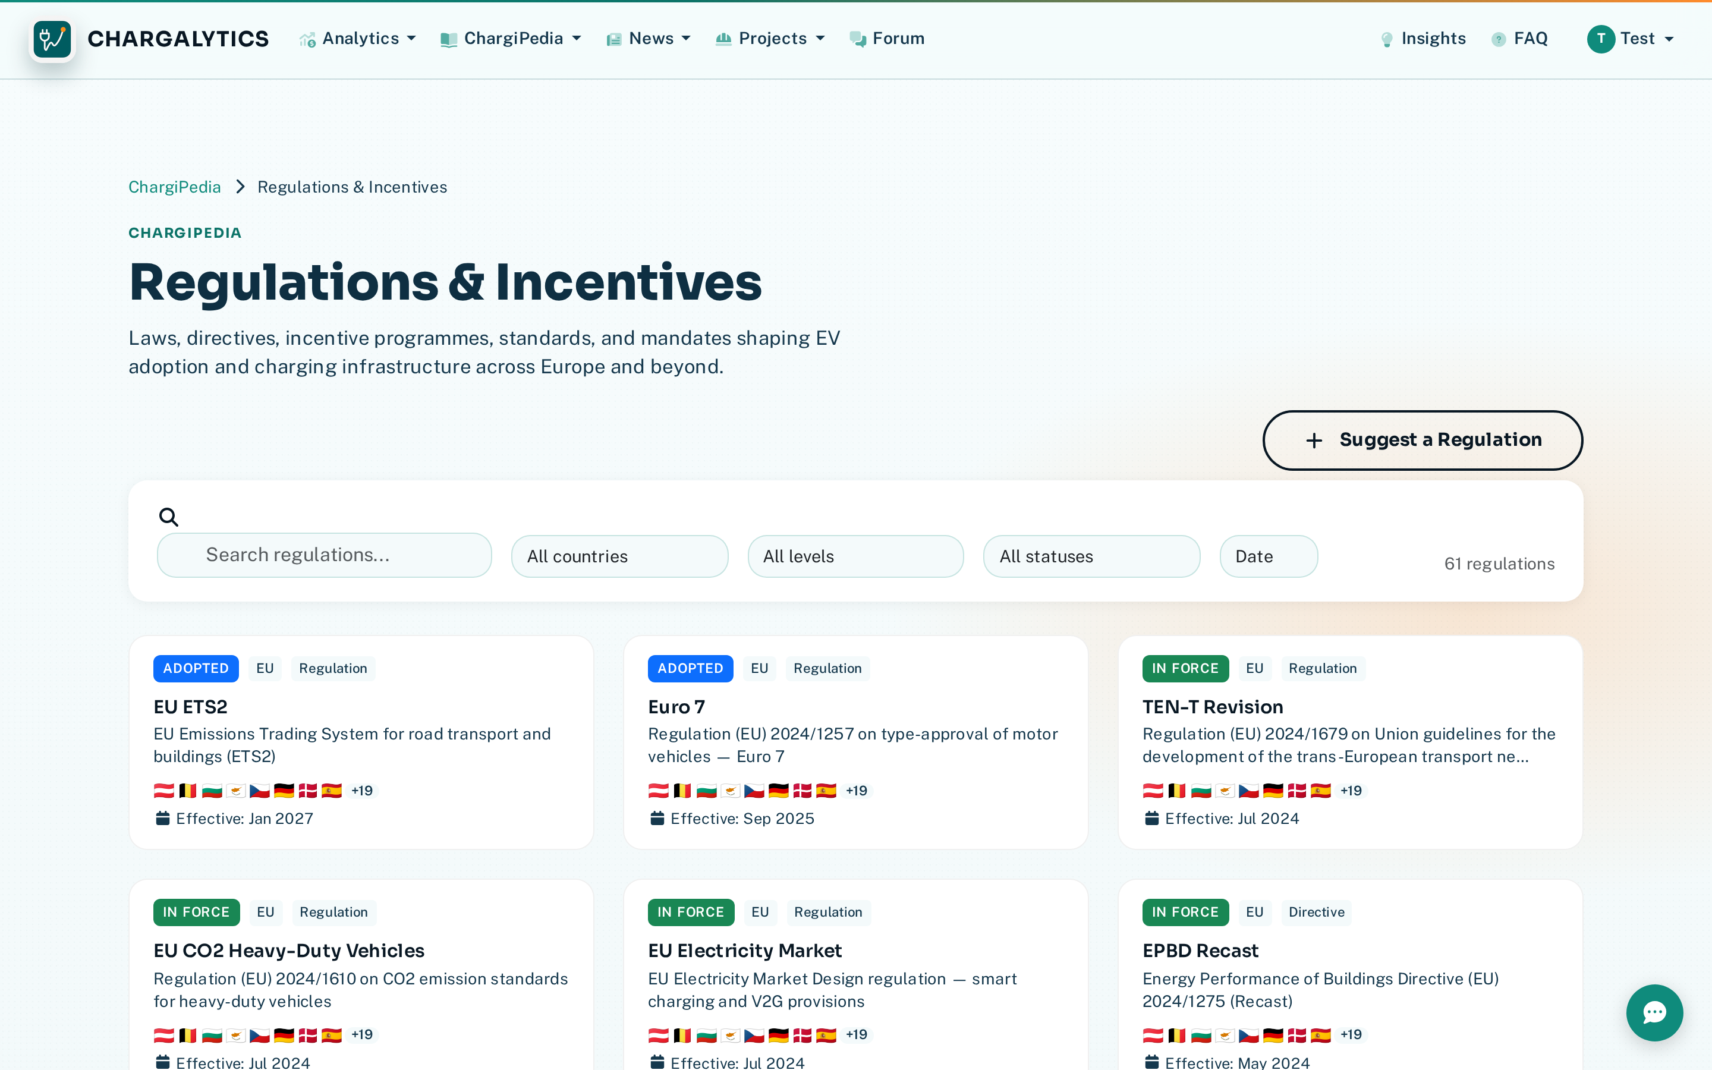The image size is (1712, 1070).
Task: Expand the Analytics menu
Action: pyautogui.click(x=358, y=38)
